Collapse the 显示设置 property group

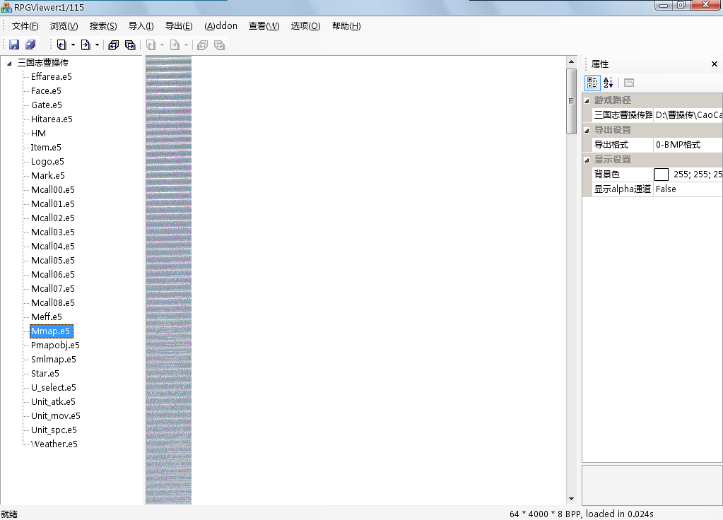[587, 160]
